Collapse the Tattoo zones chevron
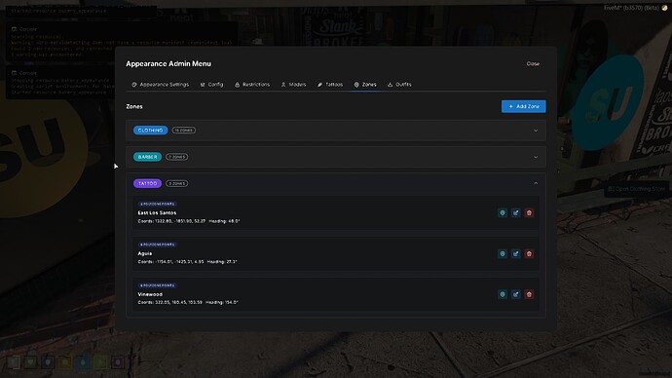Viewport: 672px width, 378px height. [x=536, y=183]
